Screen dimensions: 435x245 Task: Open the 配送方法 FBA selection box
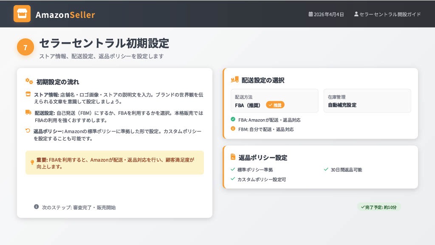pos(274,101)
